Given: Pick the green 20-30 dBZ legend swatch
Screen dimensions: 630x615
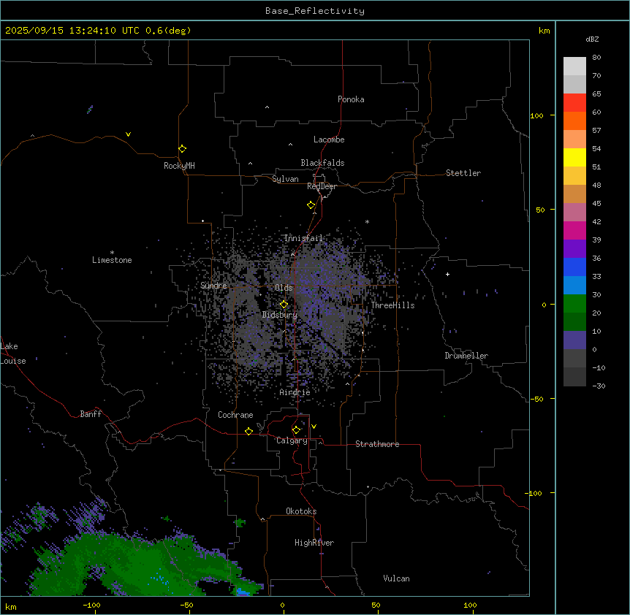Looking at the screenshot, I should [x=574, y=304].
